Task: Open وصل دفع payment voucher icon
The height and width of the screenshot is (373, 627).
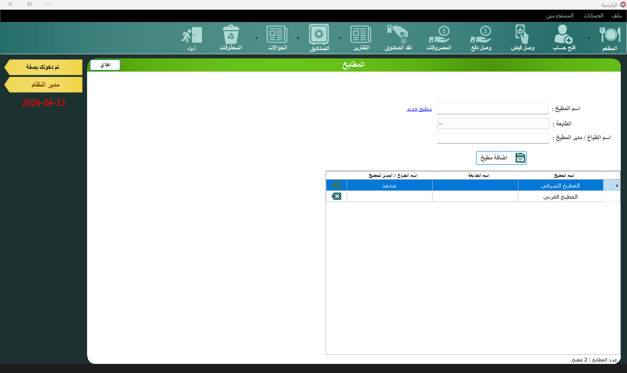Action: click(x=481, y=38)
